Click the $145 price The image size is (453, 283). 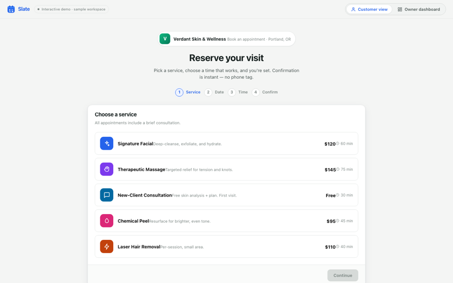pyautogui.click(x=330, y=169)
